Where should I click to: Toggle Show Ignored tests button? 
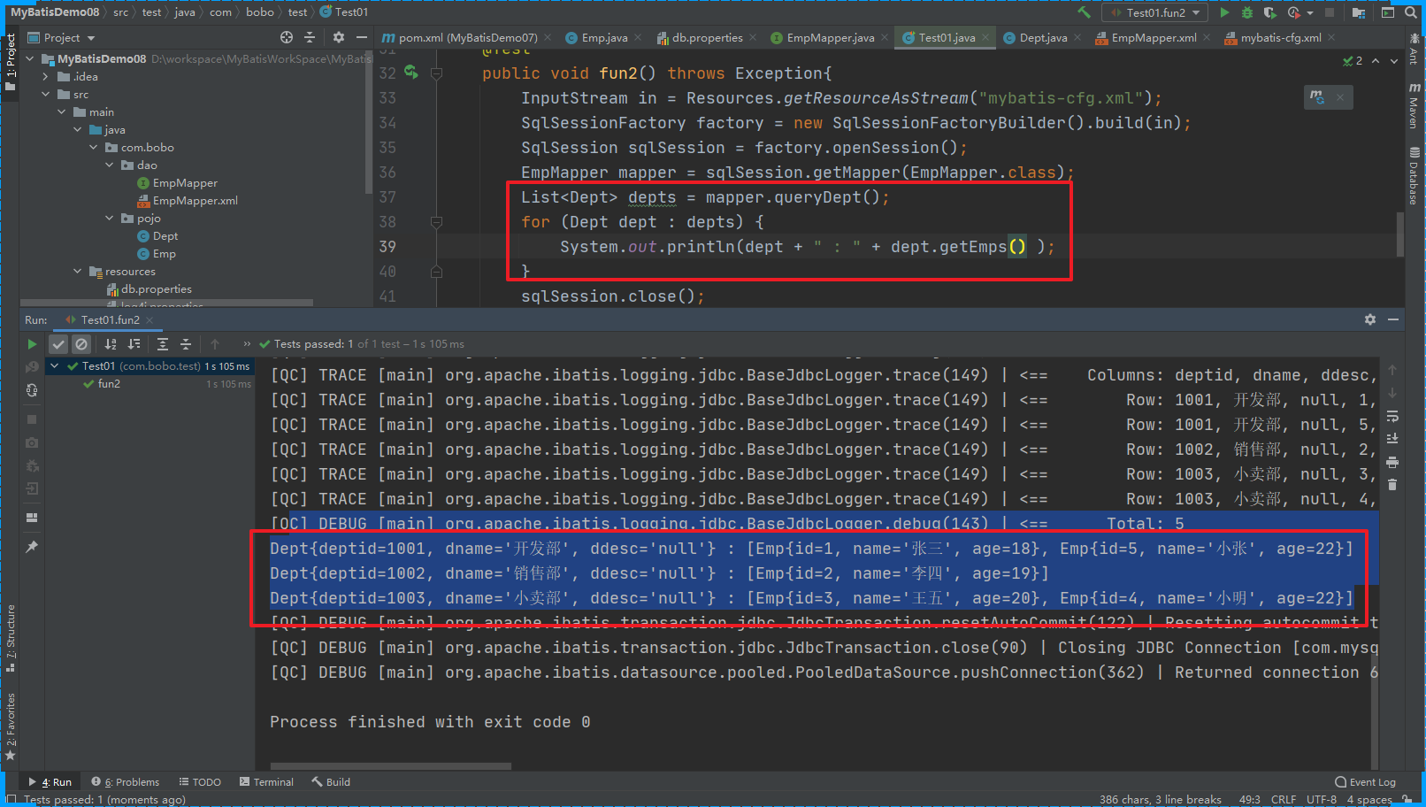pos(81,344)
